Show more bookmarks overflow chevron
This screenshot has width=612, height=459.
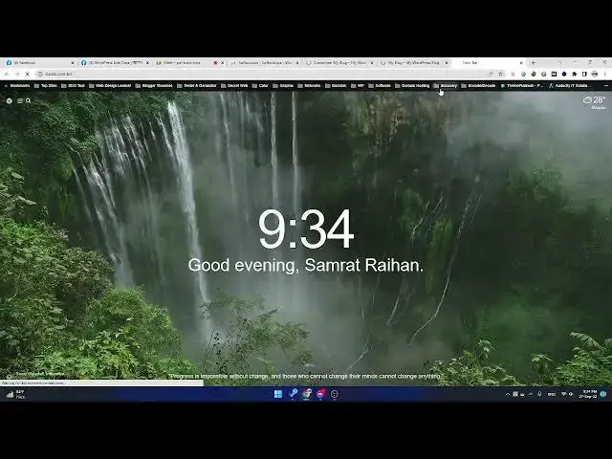[x=606, y=85]
